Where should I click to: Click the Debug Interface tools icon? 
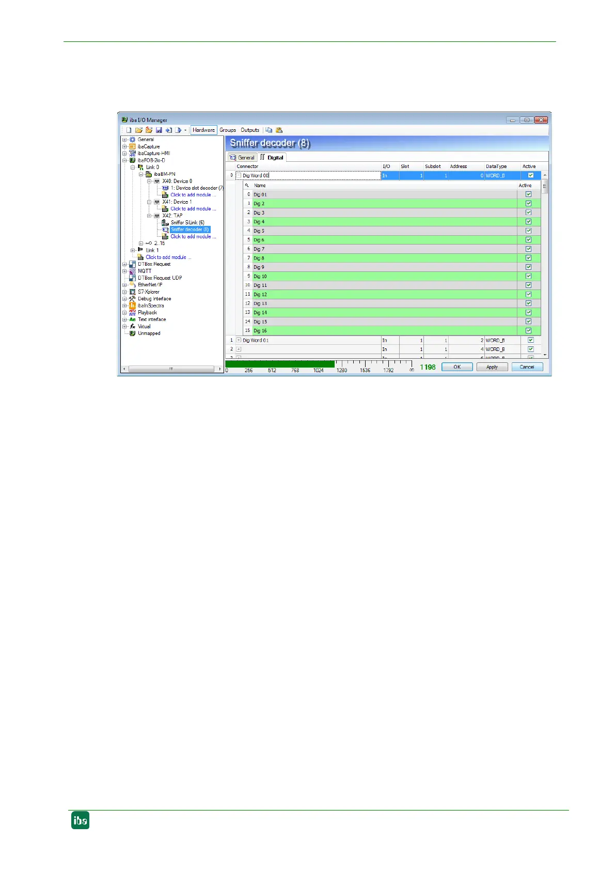132,299
